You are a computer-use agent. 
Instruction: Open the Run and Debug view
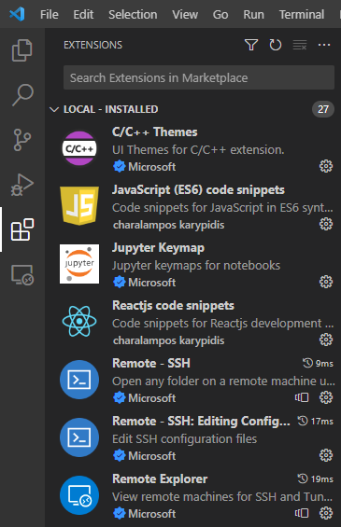[x=22, y=185]
